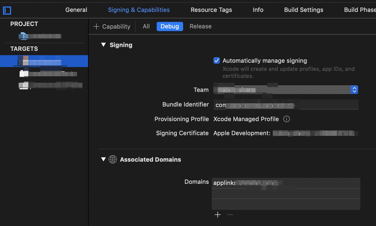The height and width of the screenshot is (226, 376).
Task: Select the applinks domain entry
Action: (286, 183)
